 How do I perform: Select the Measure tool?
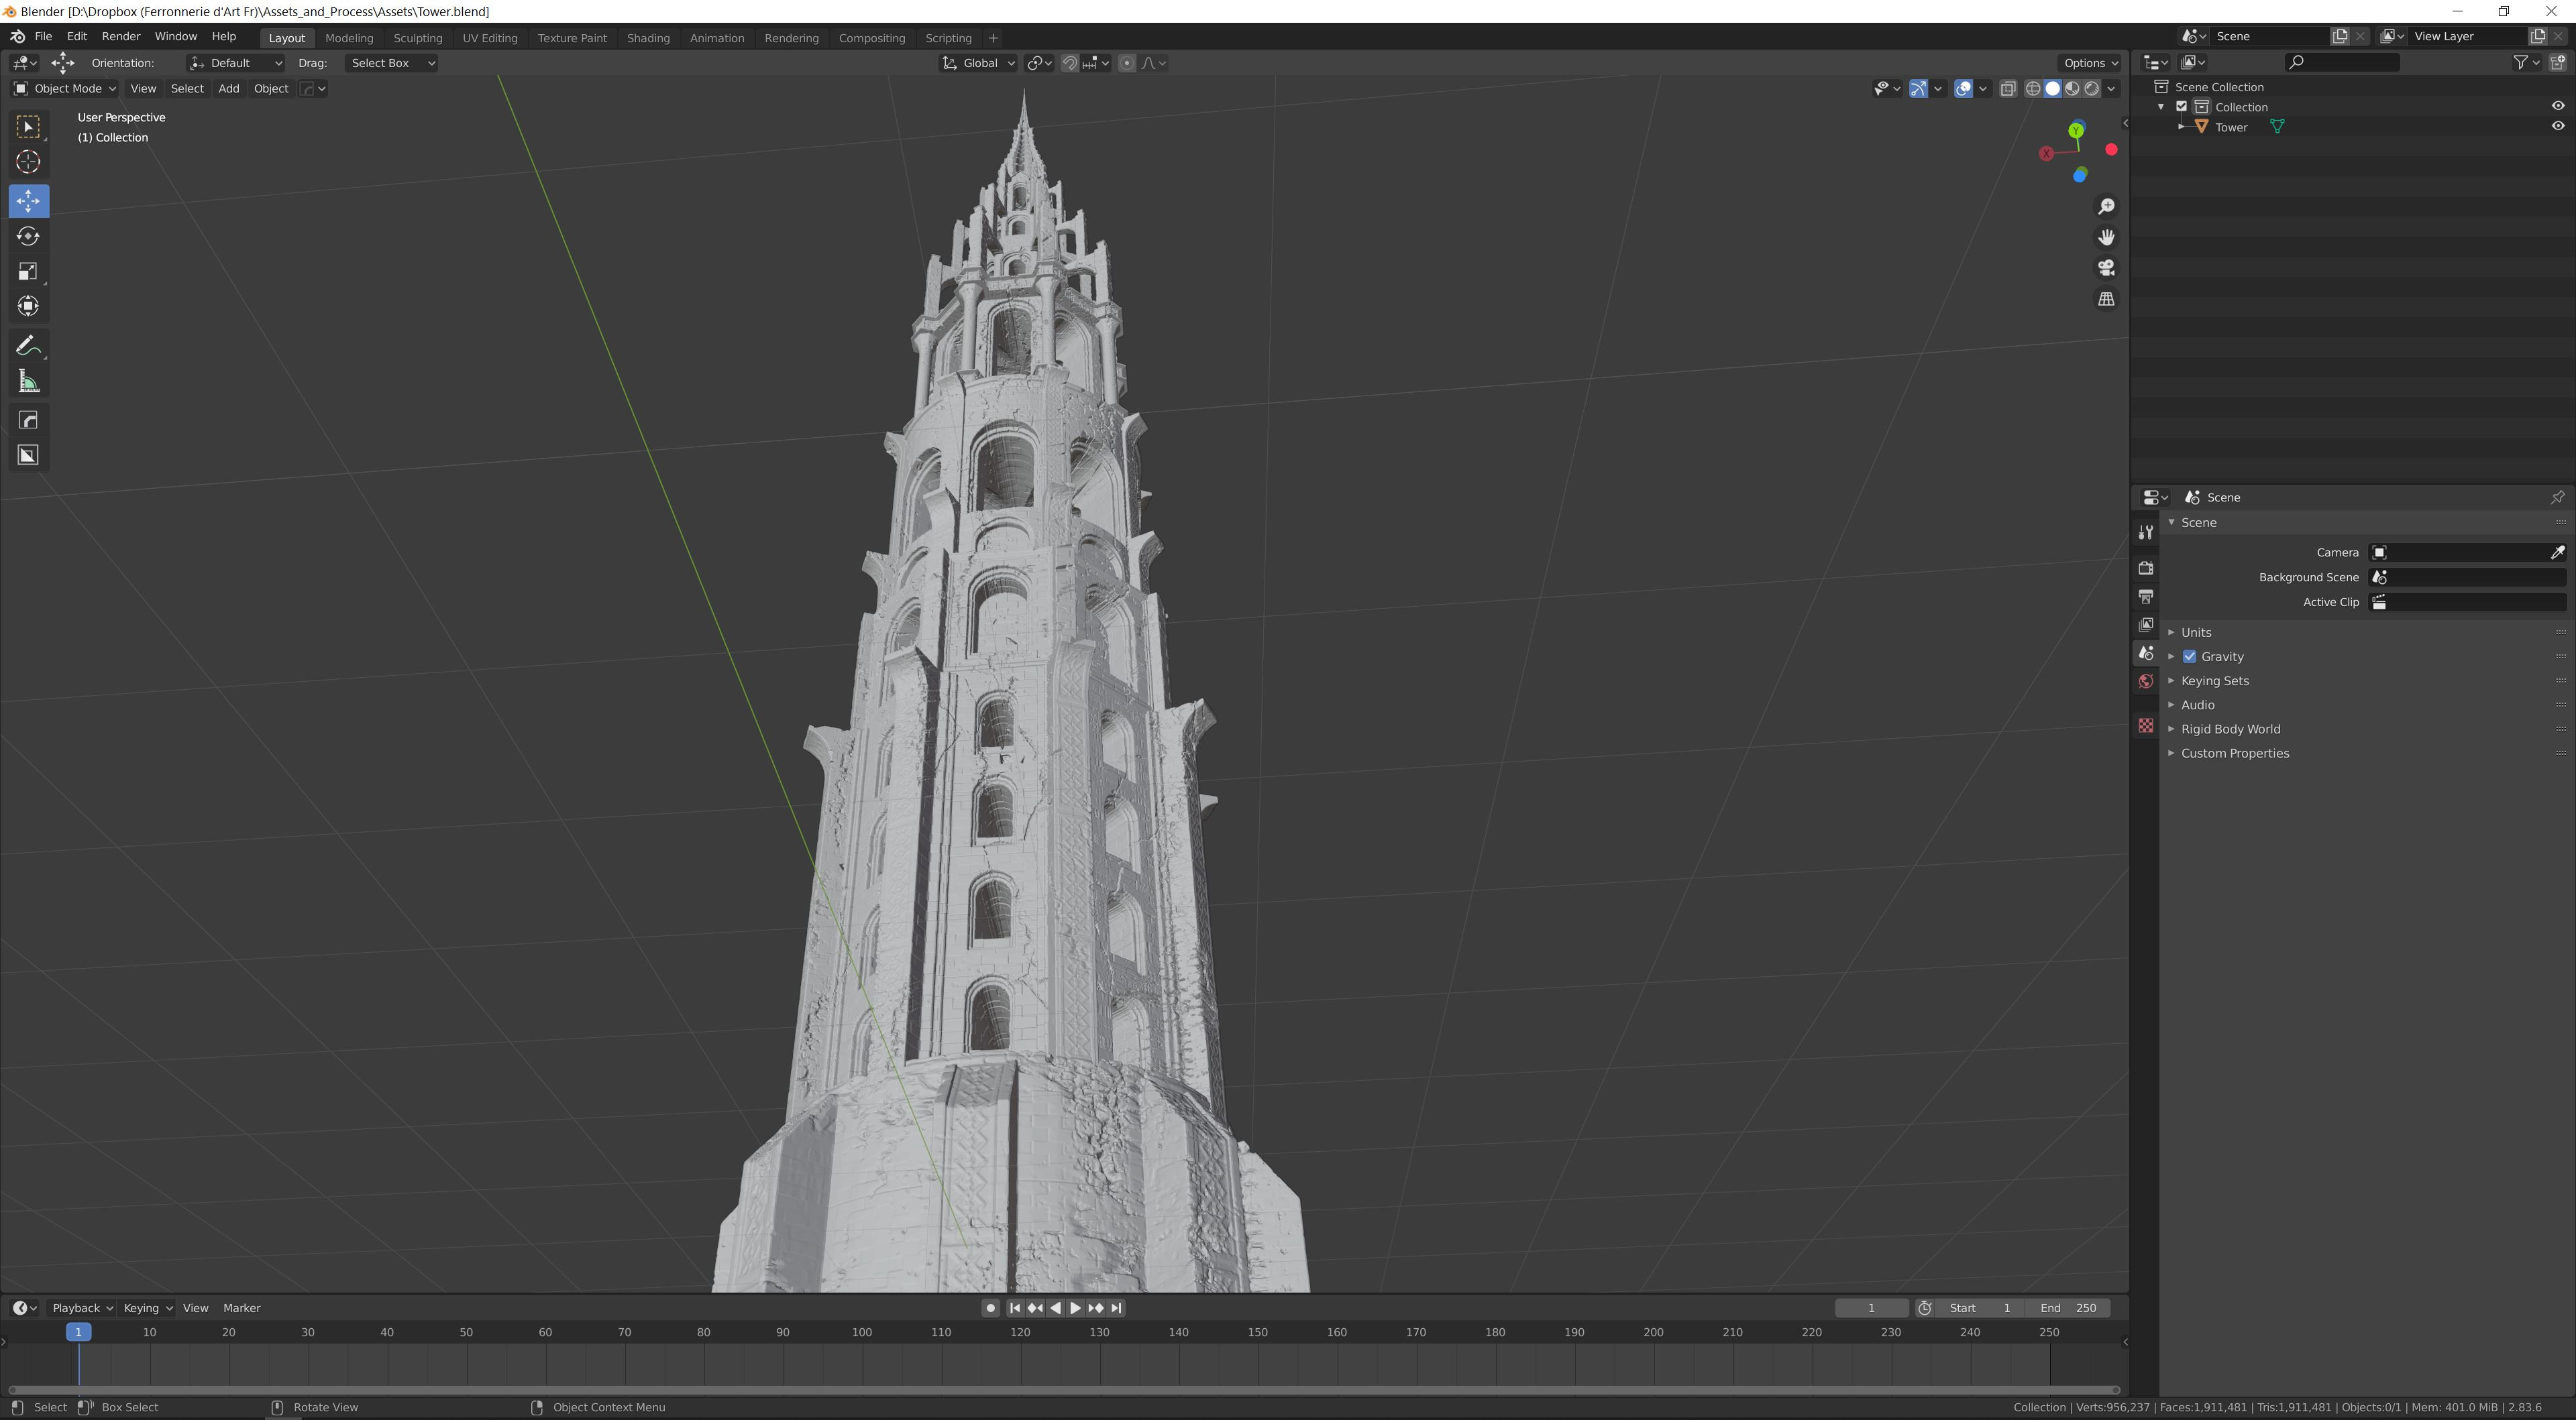[28, 383]
